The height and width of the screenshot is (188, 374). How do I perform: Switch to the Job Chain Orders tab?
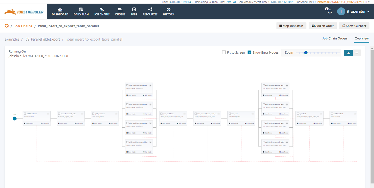pos(335,39)
